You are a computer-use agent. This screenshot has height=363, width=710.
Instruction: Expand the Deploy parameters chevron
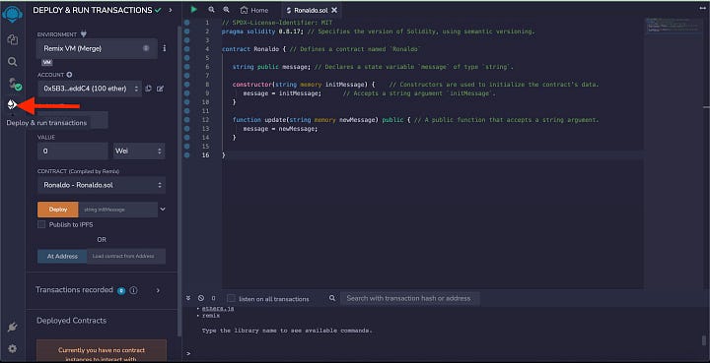pyautogui.click(x=163, y=210)
